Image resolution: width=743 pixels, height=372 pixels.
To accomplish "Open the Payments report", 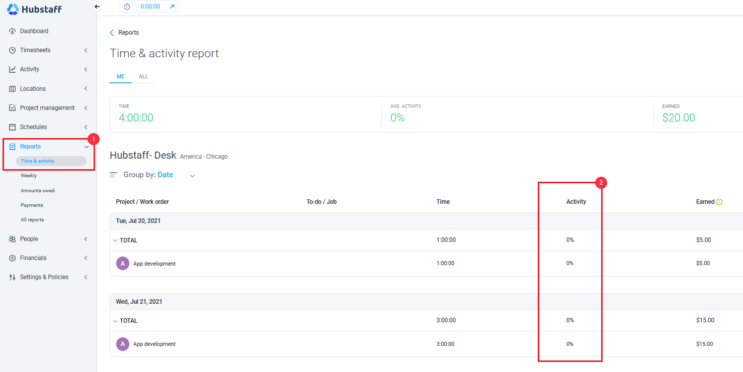I will pos(32,205).
